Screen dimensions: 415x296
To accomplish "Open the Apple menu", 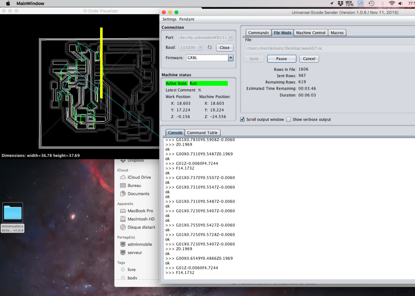I will tap(8, 3).
